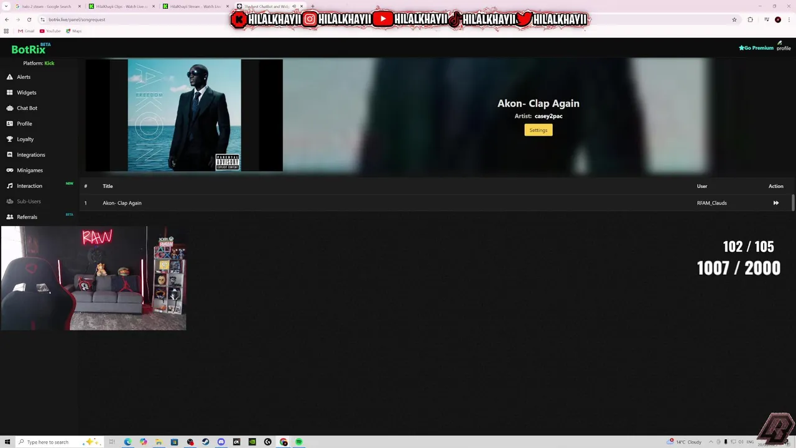Open the profile menu in BotRix header

tap(784, 46)
